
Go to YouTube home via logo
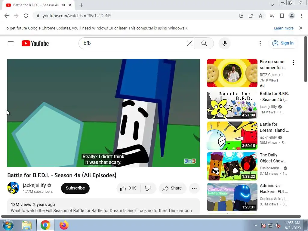[35, 43]
